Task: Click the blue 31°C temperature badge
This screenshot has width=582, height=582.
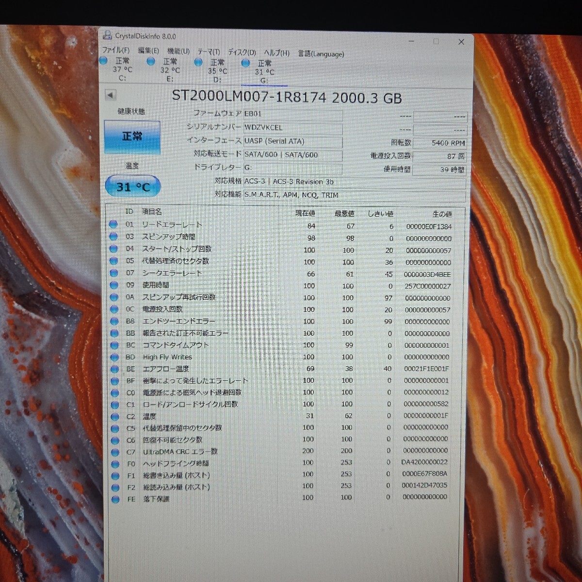Action: pos(132,186)
